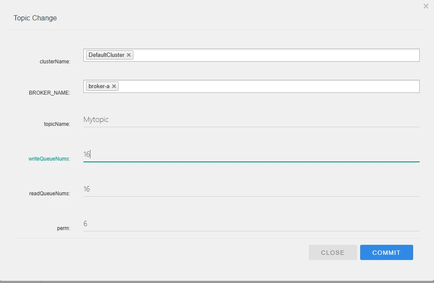Screen dimensions: 434x283
Task: Click the topicName field showing Mytopic
Action: (x=251, y=120)
